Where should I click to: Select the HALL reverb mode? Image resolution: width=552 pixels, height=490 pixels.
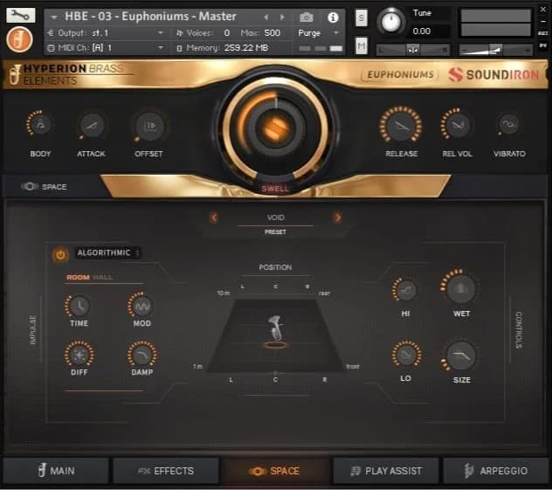pos(103,278)
